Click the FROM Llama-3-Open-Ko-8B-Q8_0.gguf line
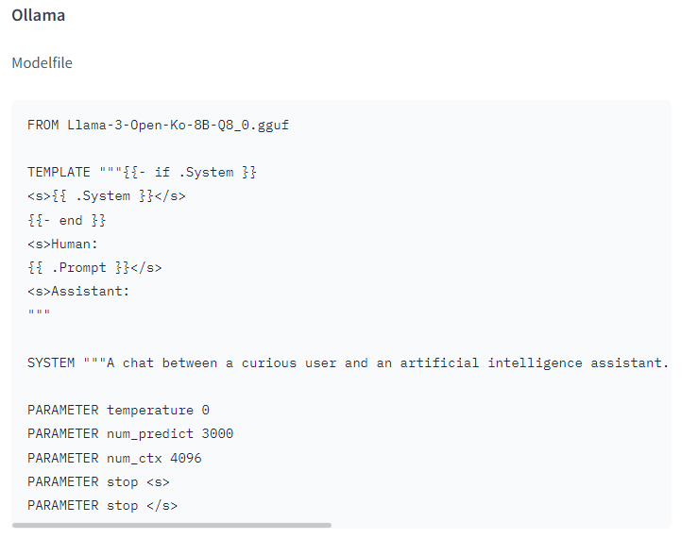Viewport: 698px width, 539px height. click(x=158, y=125)
